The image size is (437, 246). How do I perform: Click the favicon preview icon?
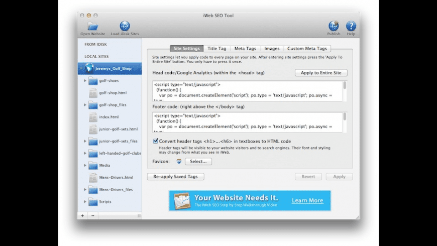point(179,161)
